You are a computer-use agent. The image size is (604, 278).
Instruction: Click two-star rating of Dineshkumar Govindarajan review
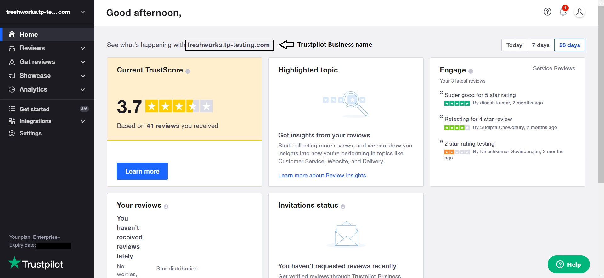[x=457, y=152]
